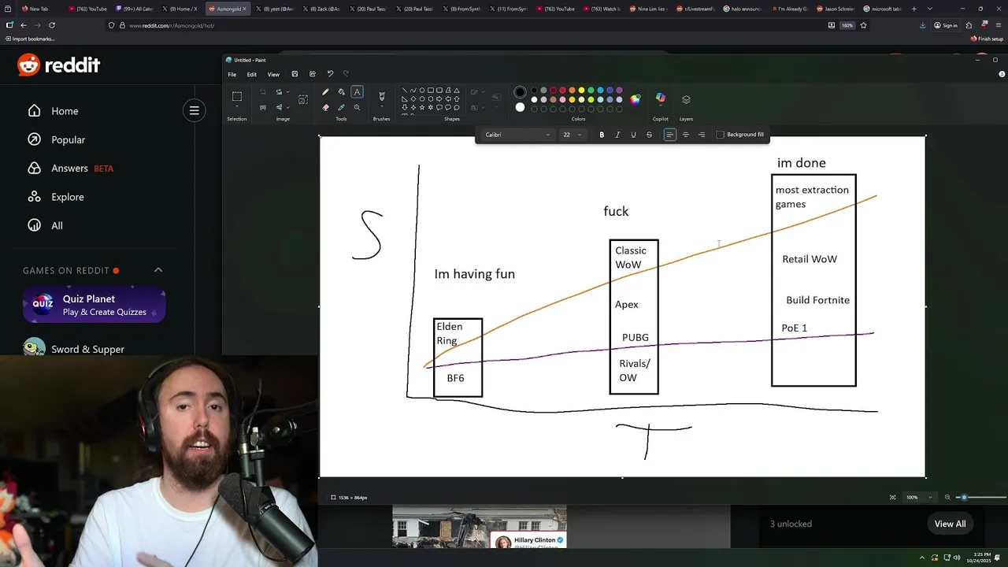1008x567 pixels.
Task: Click the zoom out magnifier icon
Action: tap(947, 497)
